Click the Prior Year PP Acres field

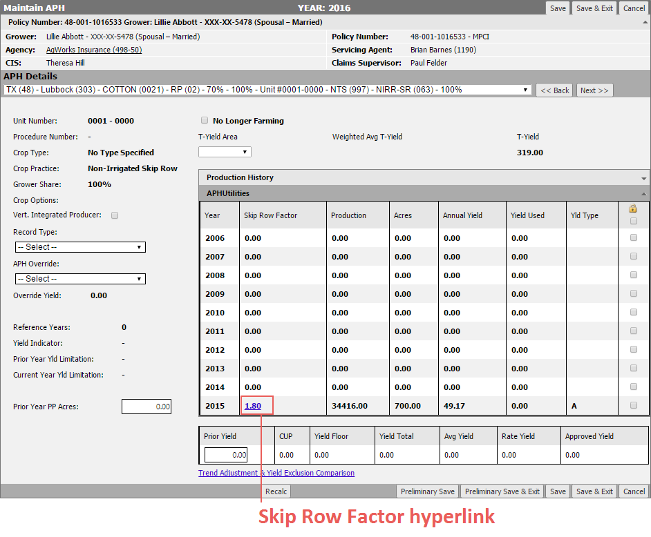pos(147,407)
